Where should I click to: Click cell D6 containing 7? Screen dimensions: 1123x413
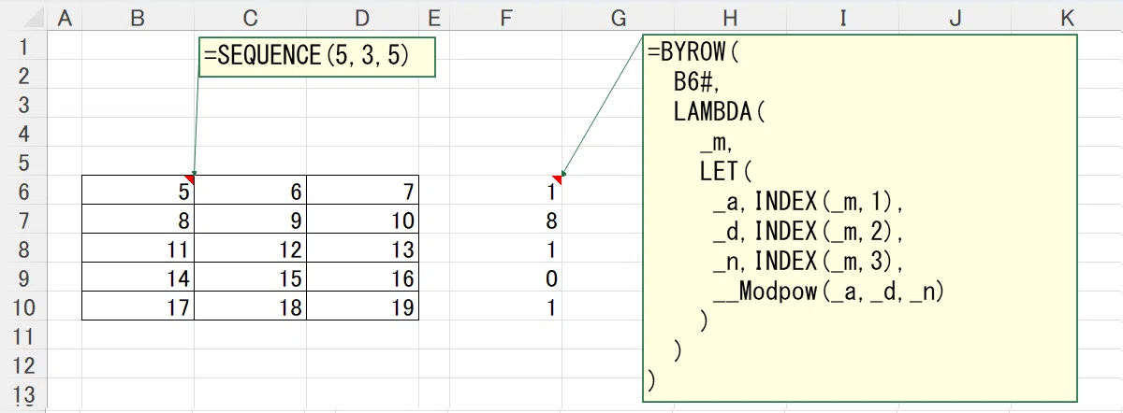click(x=362, y=192)
